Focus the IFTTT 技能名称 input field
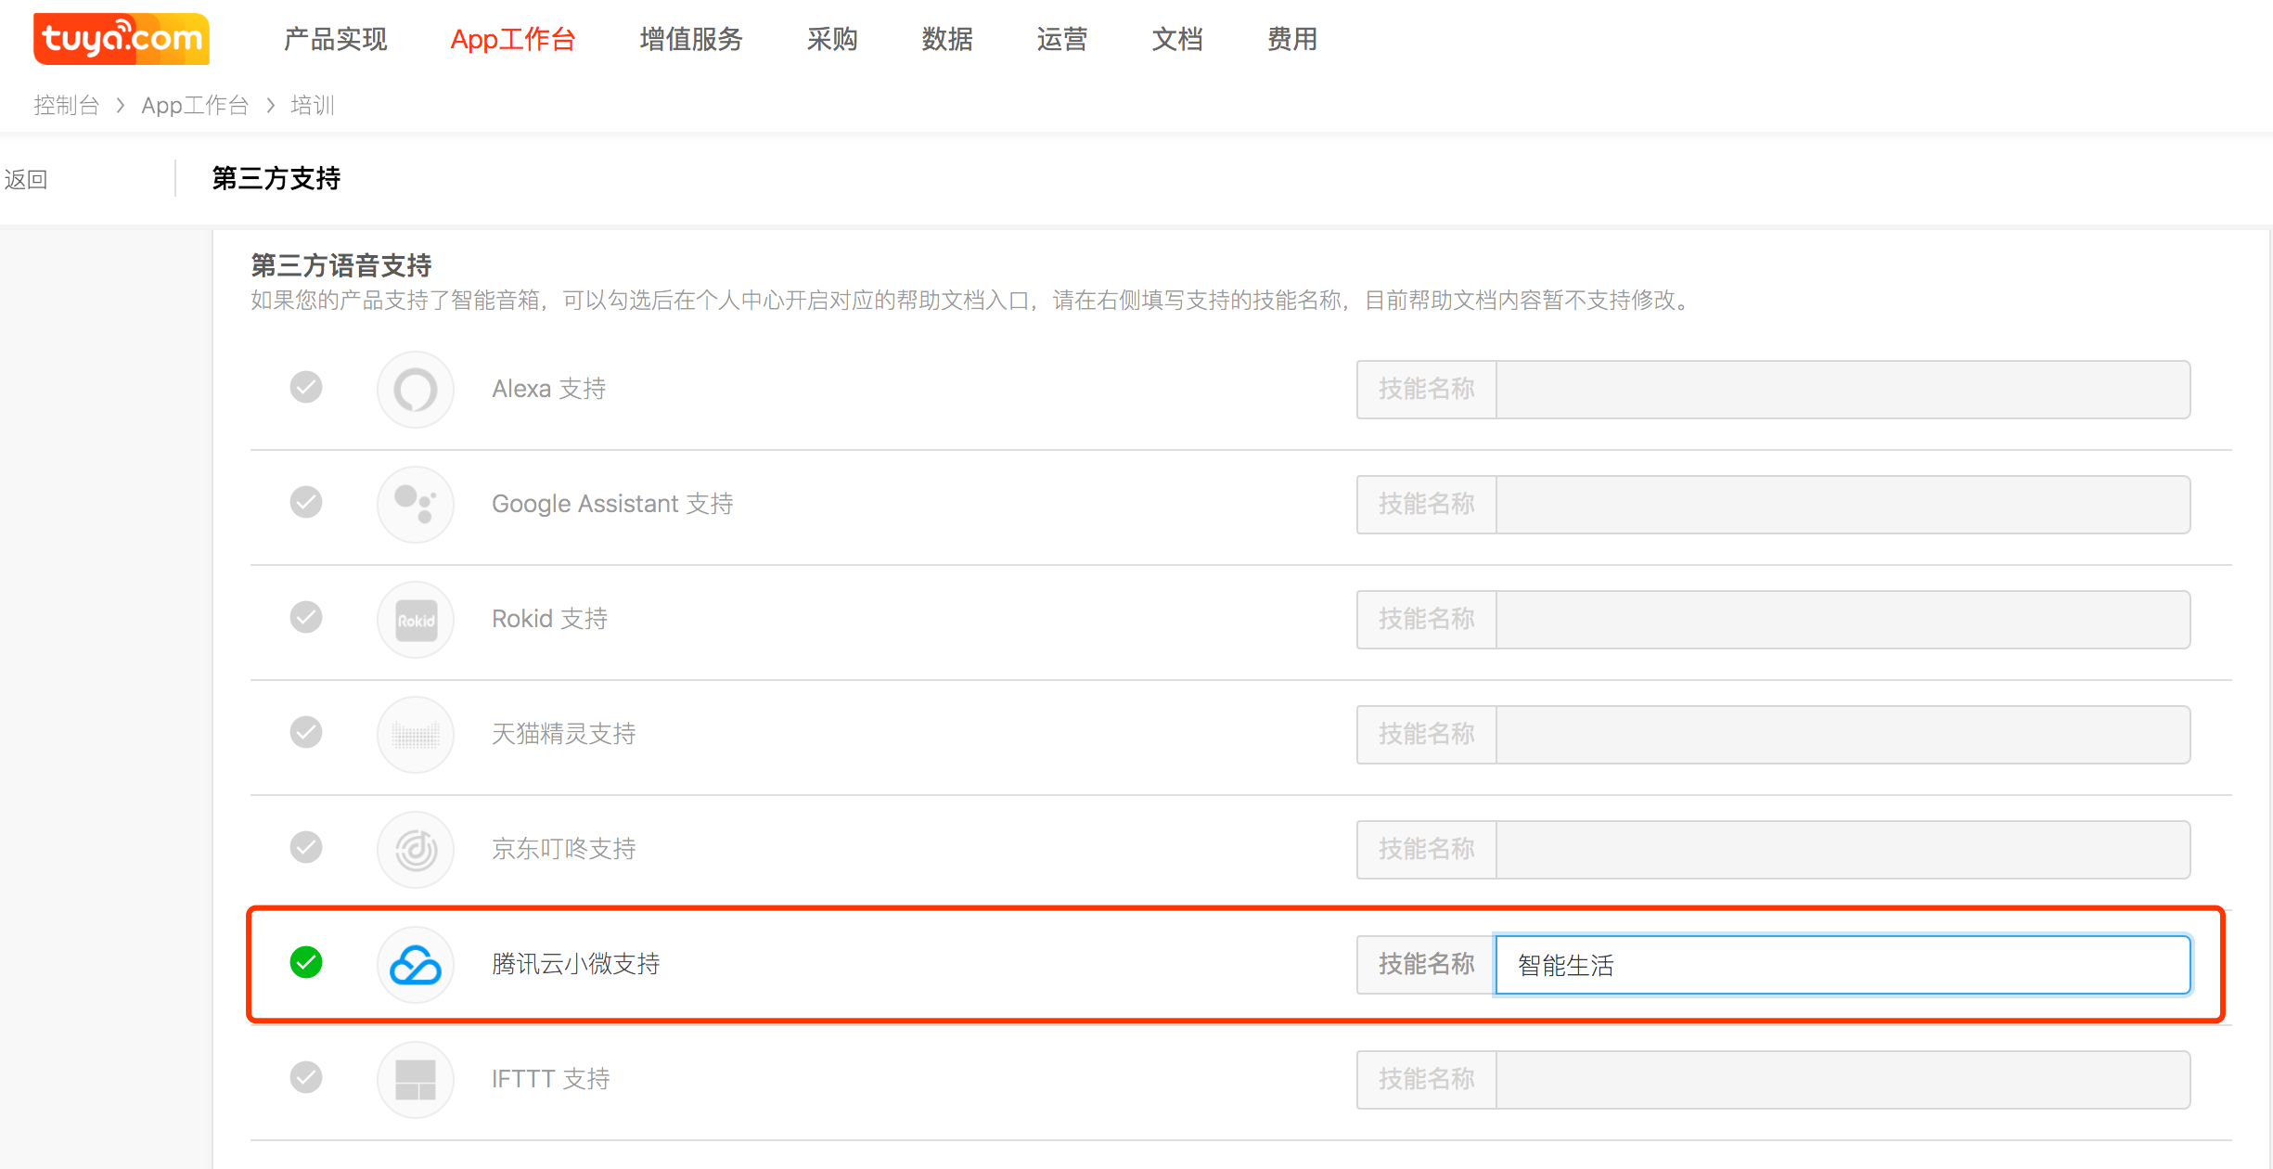The height and width of the screenshot is (1169, 2273). tap(1843, 1080)
